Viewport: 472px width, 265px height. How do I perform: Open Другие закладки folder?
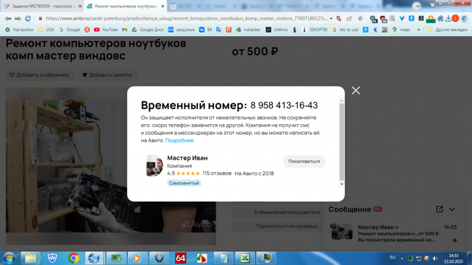447,30
